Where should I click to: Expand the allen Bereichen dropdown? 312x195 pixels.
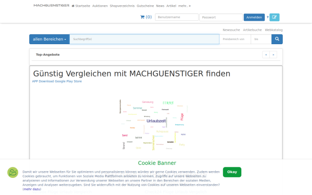49,39
